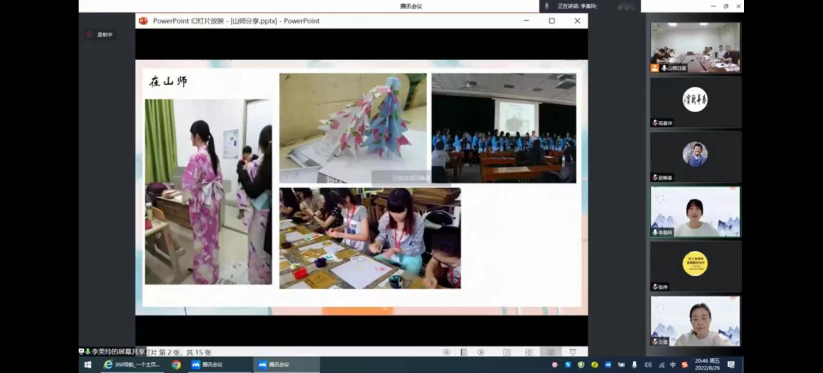Viewport: 823px width, 373px height.
Task: Open Google Chrome from the taskbar
Action: click(176, 365)
